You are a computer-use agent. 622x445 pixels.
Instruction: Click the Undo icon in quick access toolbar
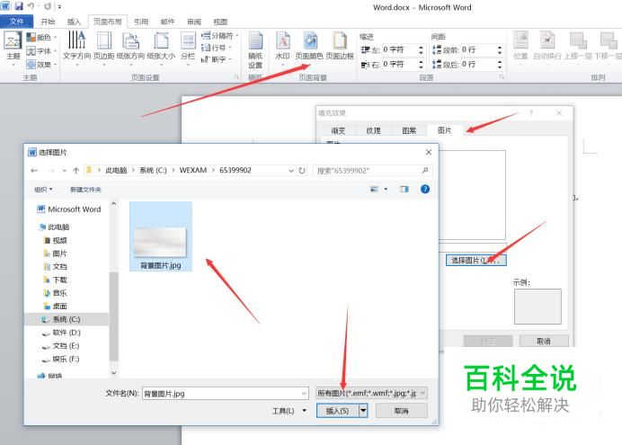tap(31, 6)
